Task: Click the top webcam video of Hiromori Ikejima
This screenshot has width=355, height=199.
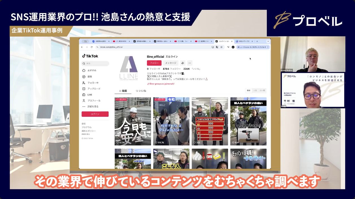Action: click(313, 54)
